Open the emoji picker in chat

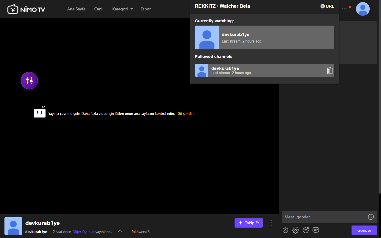371,217
